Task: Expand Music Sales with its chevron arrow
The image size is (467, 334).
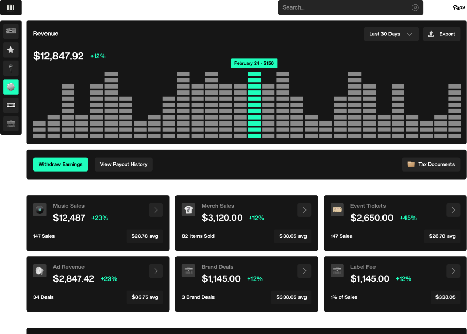Action: point(156,210)
